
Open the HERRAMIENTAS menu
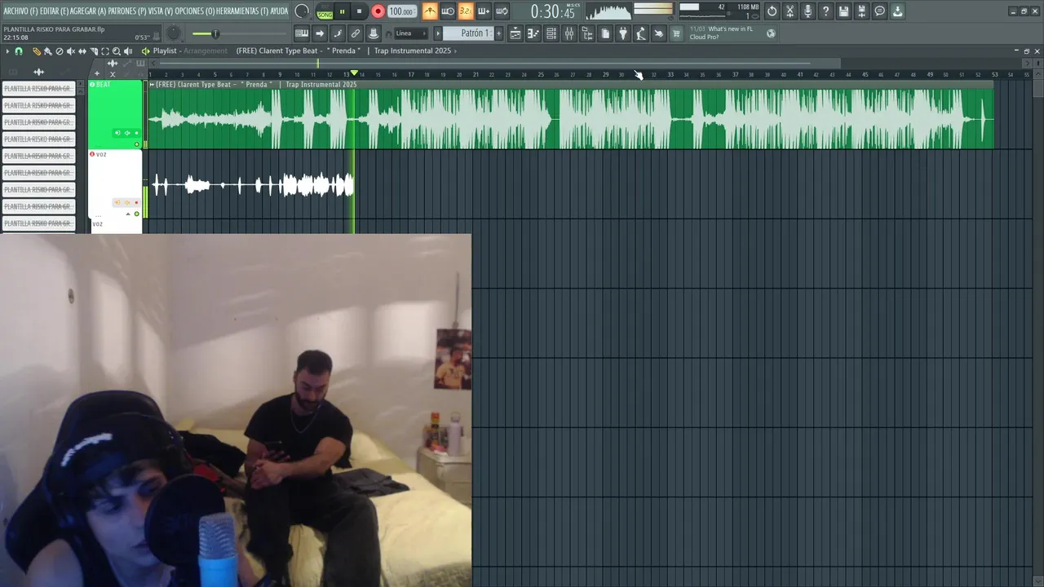click(x=242, y=11)
